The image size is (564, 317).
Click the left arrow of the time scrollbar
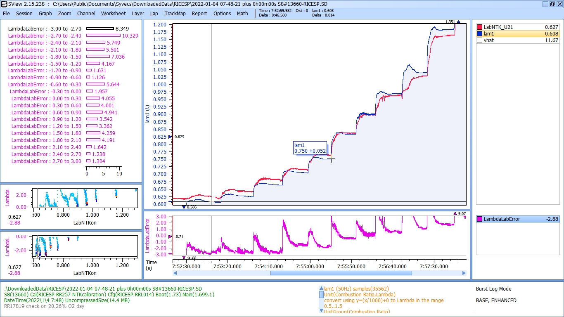175,273
